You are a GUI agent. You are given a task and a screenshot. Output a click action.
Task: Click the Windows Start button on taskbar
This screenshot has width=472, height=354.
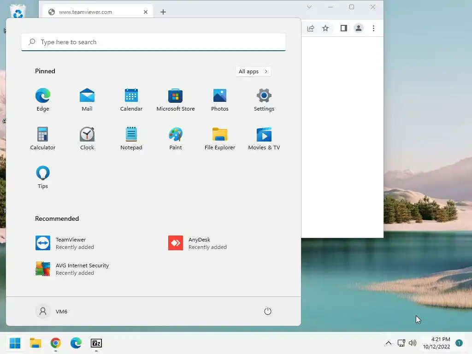click(15, 343)
